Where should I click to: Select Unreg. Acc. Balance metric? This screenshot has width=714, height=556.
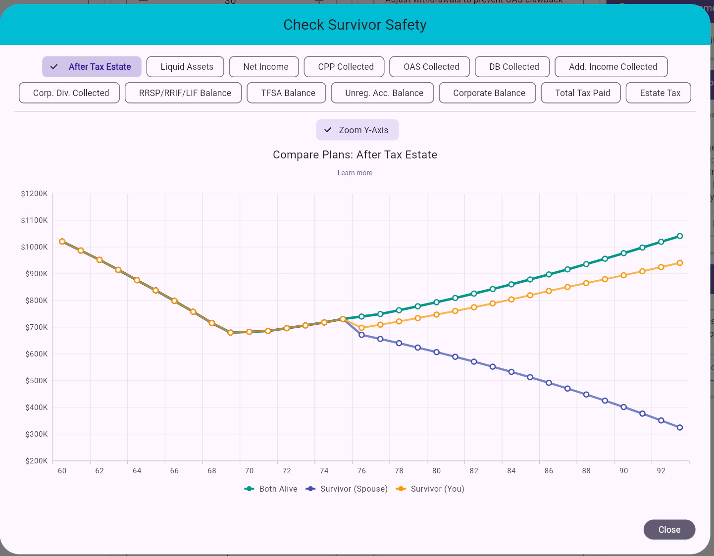[382, 93]
